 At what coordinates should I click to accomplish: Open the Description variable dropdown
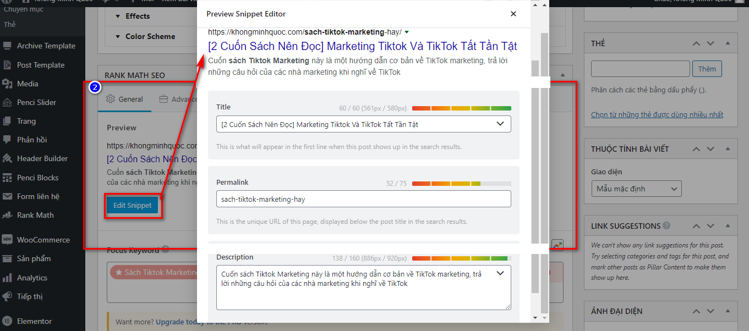pos(500,273)
